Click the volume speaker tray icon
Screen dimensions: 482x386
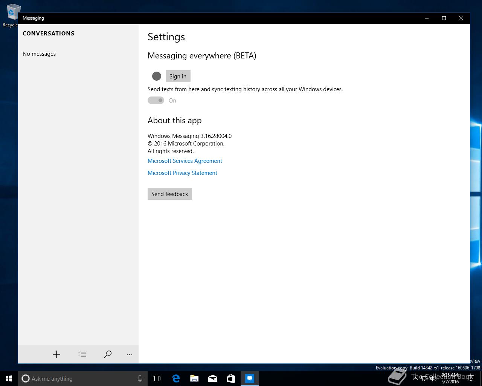433,378
